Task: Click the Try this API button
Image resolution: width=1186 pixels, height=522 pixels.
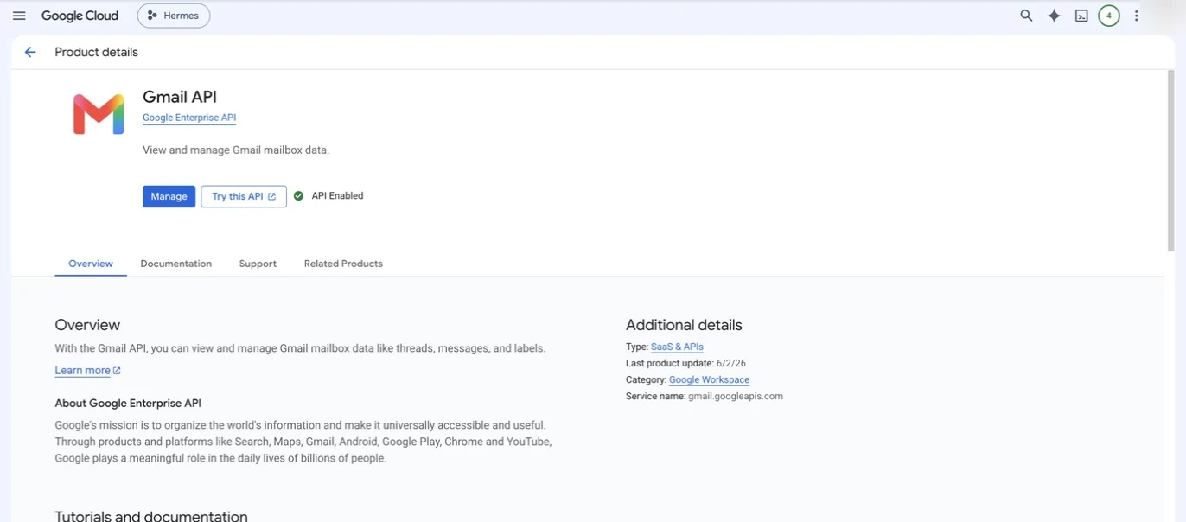Action: tap(244, 196)
